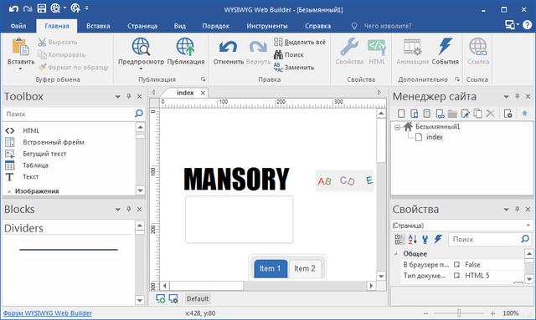Open Properties (Свойства) wrench icon in ribbon

349,47
